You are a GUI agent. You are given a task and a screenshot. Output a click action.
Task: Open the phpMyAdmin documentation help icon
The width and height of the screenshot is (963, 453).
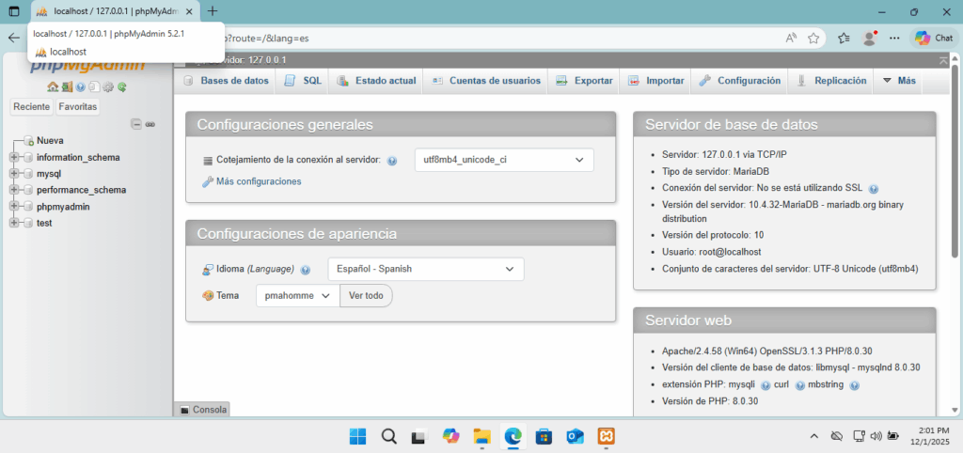pyautogui.click(x=81, y=86)
